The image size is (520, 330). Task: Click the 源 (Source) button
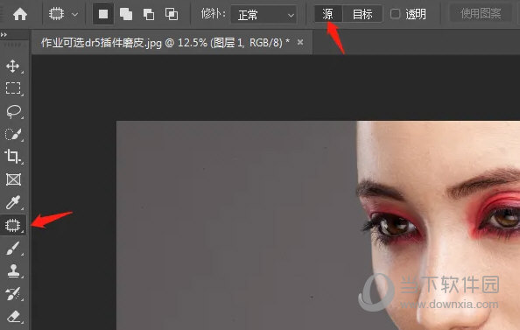point(327,14)
